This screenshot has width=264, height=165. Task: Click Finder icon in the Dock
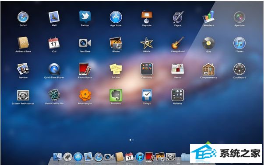coord(57,157)
